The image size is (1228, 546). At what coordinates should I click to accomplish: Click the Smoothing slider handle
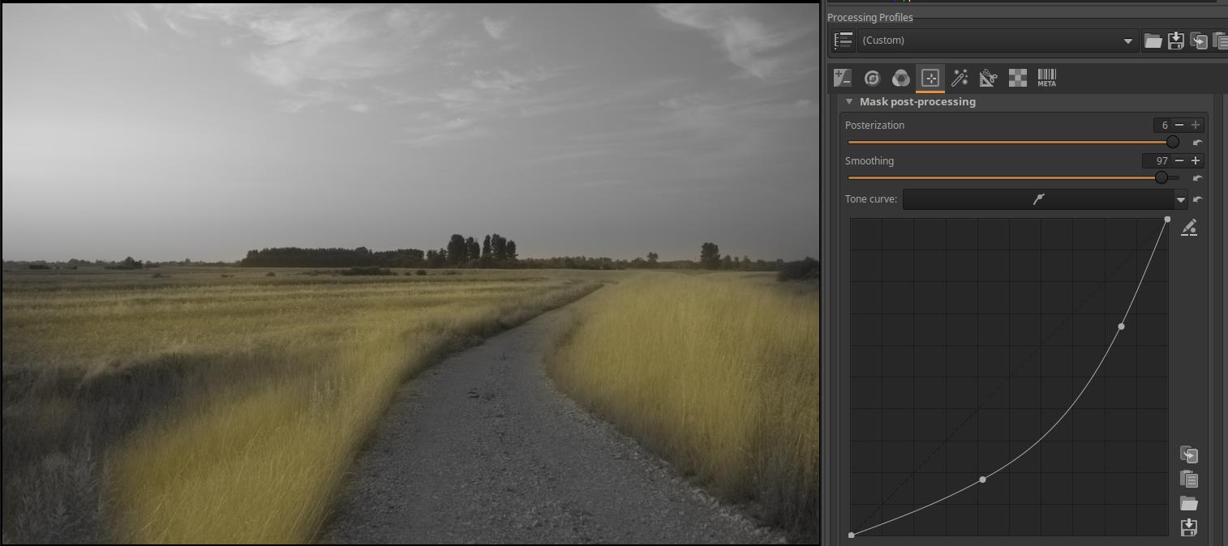pos(1161,177)
